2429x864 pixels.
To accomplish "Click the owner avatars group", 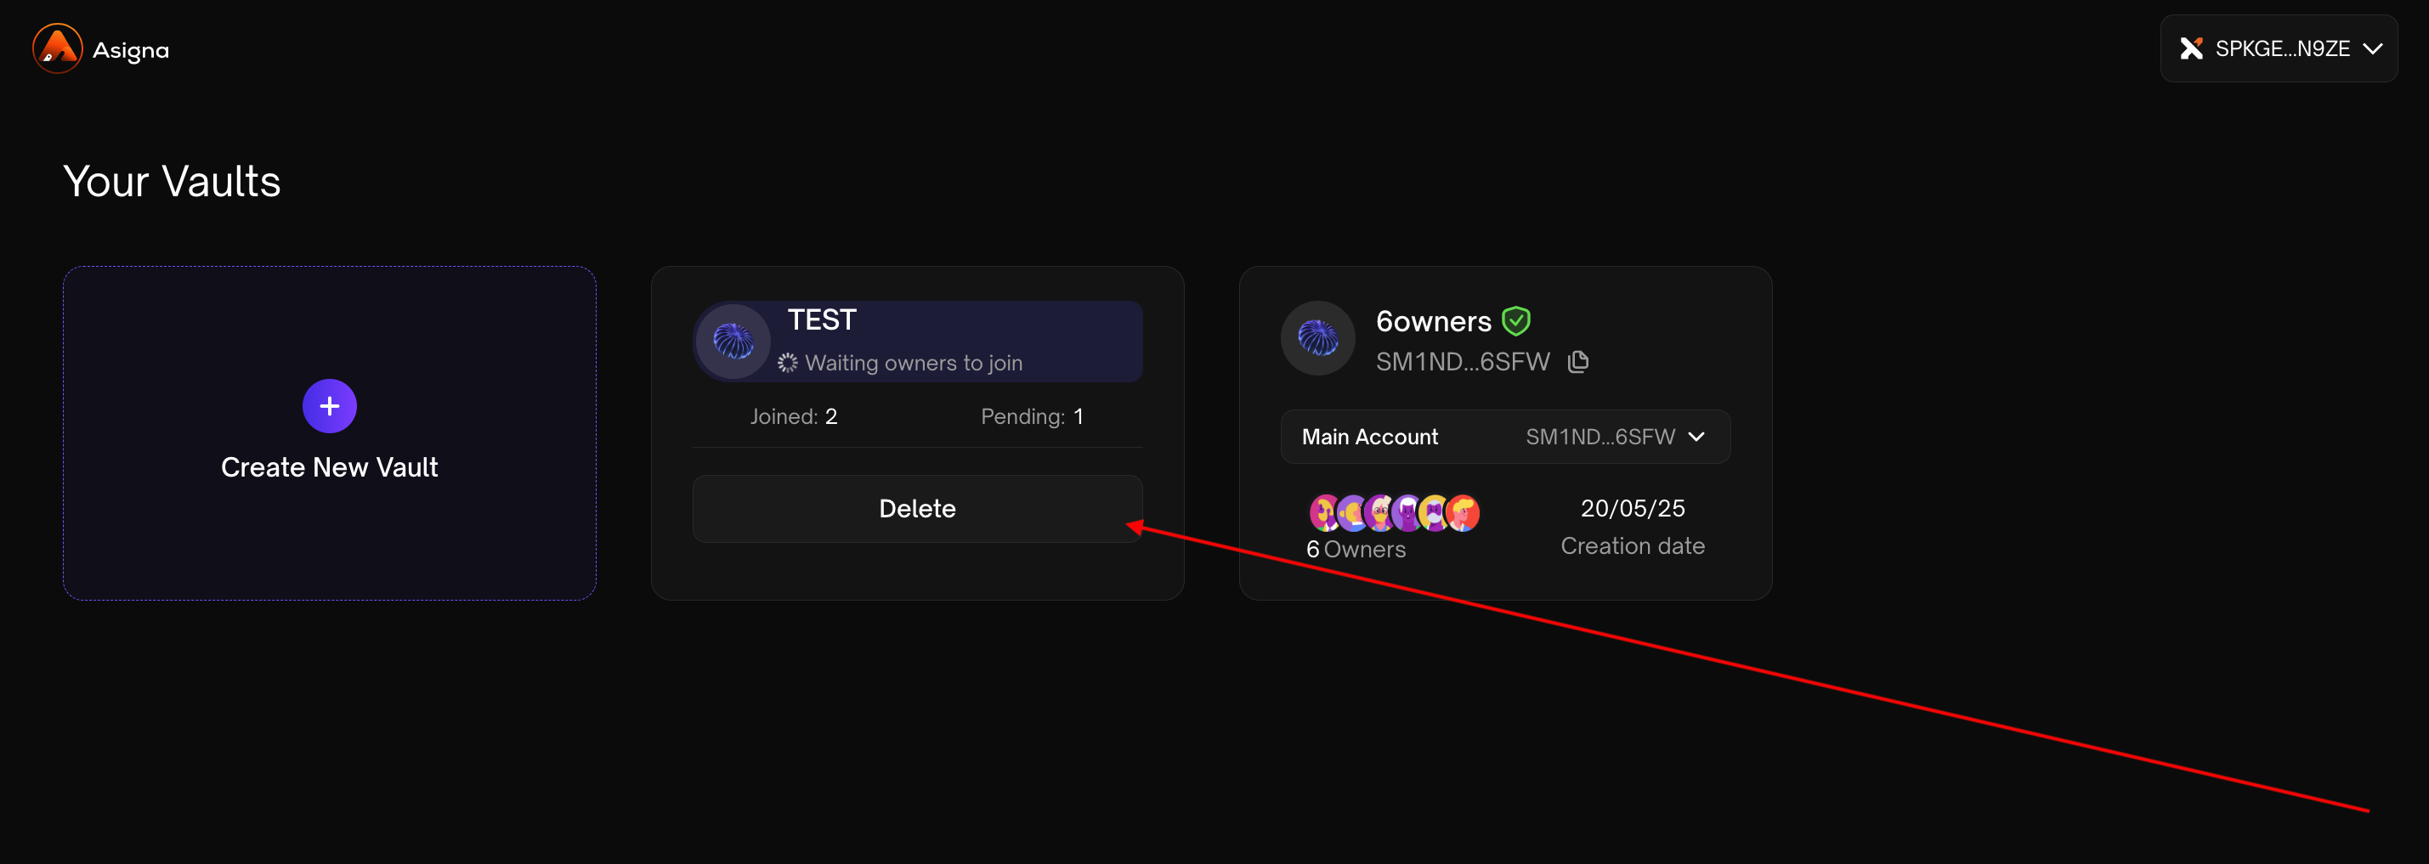I will coord(1394,512).
